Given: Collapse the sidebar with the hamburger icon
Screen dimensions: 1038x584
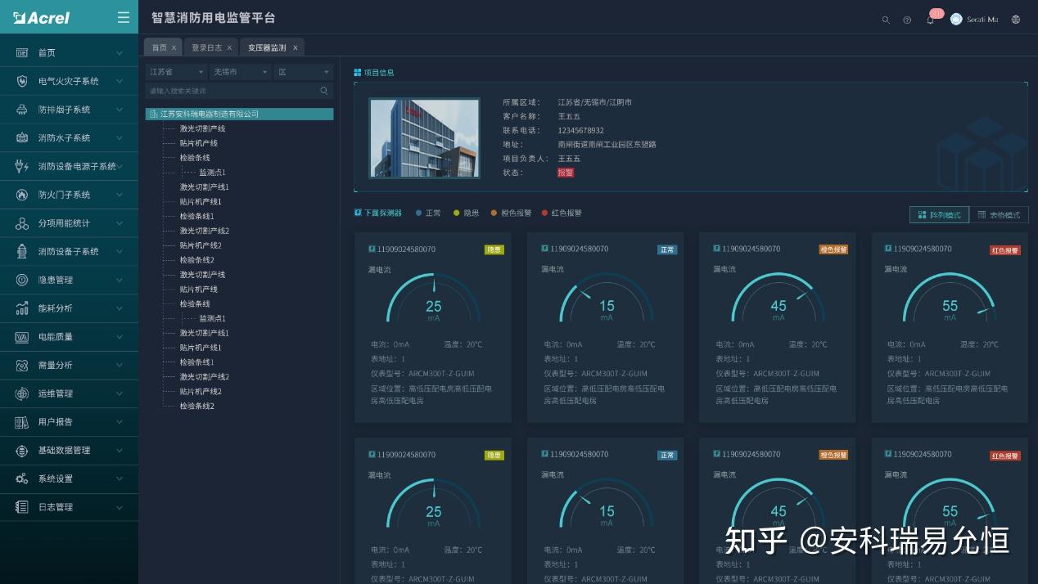Looking at the screenshot, I should [x=124, y=17].
